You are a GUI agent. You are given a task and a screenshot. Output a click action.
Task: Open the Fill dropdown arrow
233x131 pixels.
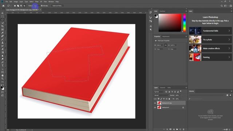coord(180,99)
